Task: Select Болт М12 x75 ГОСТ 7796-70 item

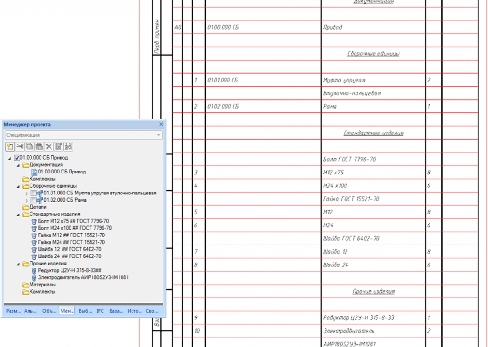Action: tap(73, 221)
